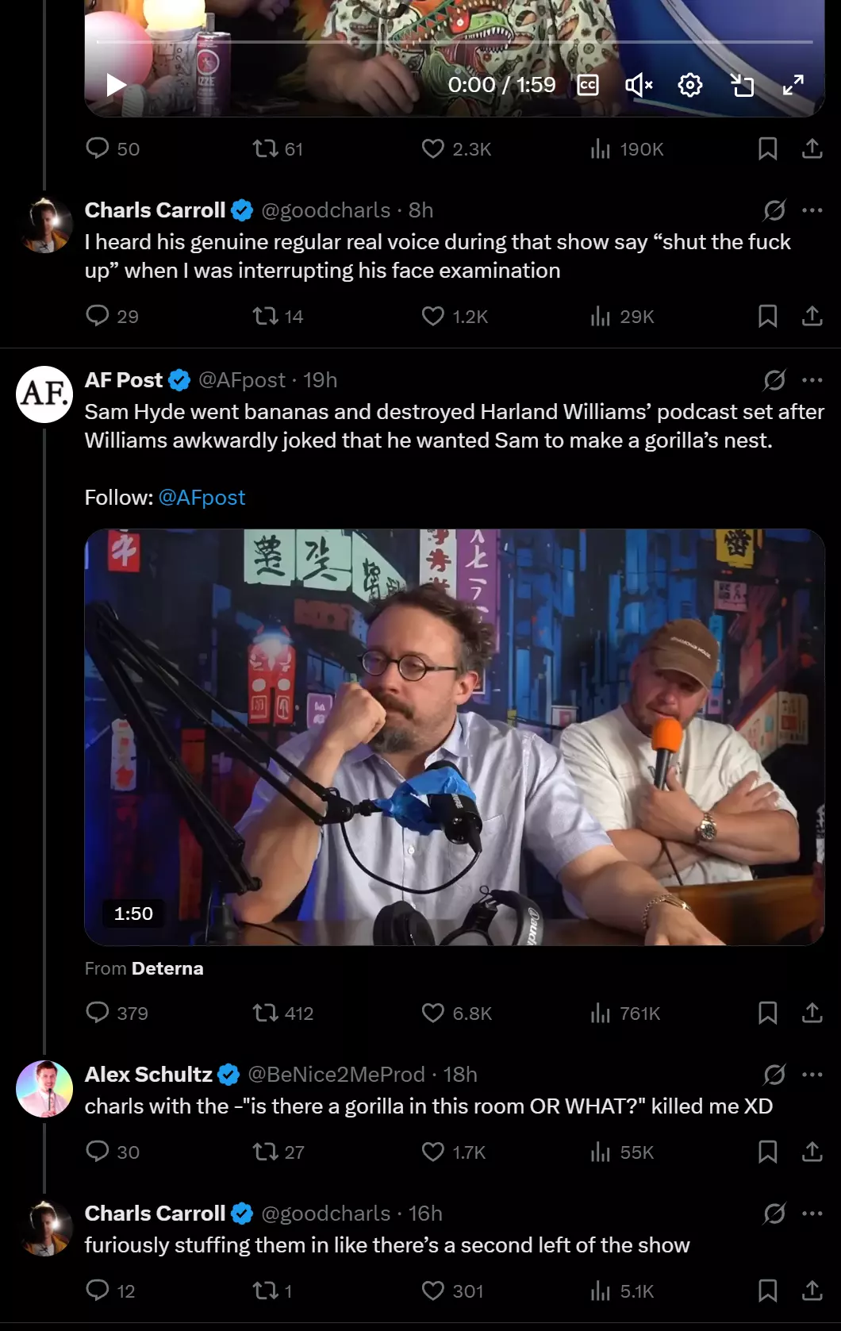
Task: Open the @AFpost mention link
Action: [x=202, y=498]
